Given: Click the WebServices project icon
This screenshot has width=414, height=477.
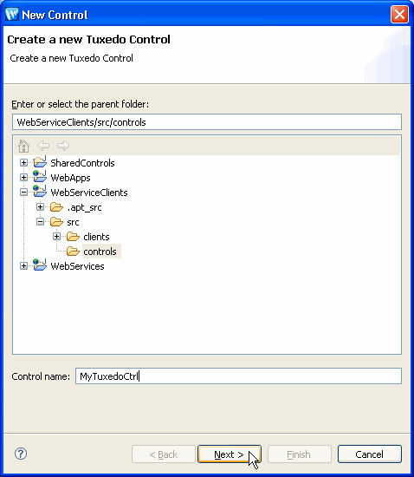Looking at the screenshot, I should pyautogui.click(x=40, y=265).
